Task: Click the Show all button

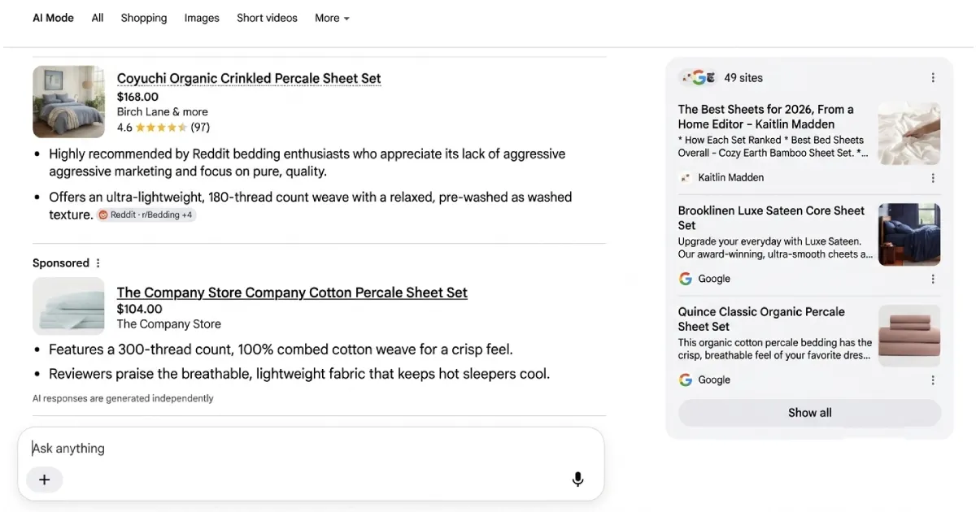Action: 809,413
